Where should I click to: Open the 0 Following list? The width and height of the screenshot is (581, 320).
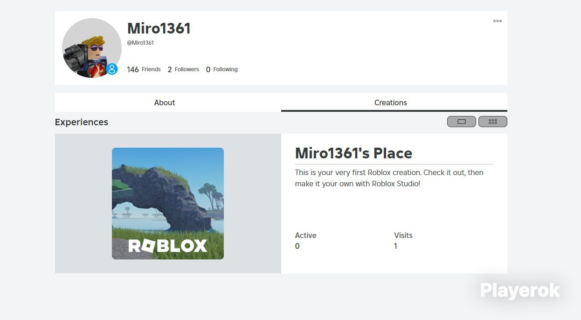pos(222,69)
